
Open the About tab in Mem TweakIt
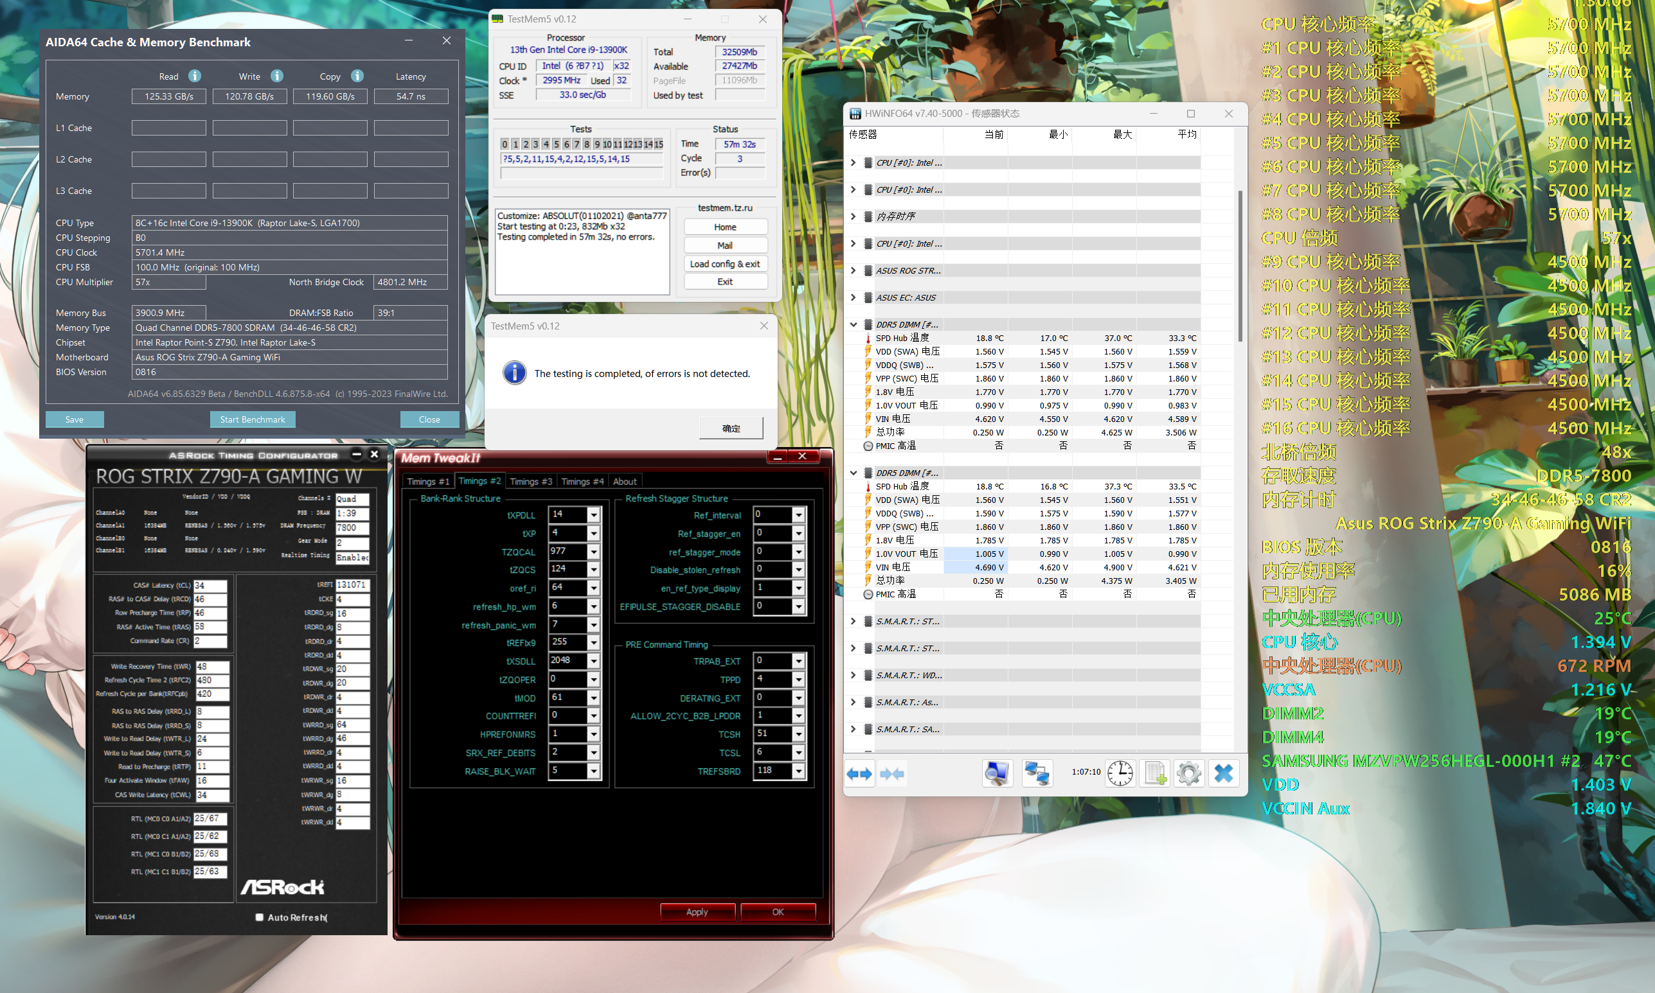625,481
